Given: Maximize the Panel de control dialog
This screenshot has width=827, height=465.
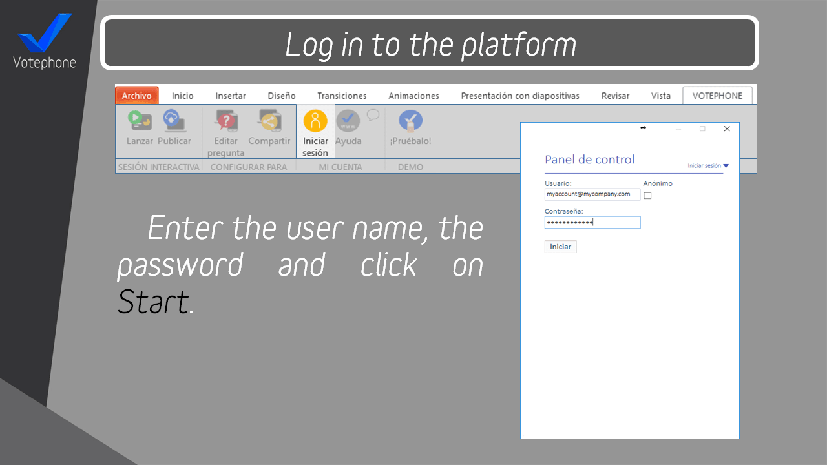Looking at the screenshot, I should click(702, 129).
